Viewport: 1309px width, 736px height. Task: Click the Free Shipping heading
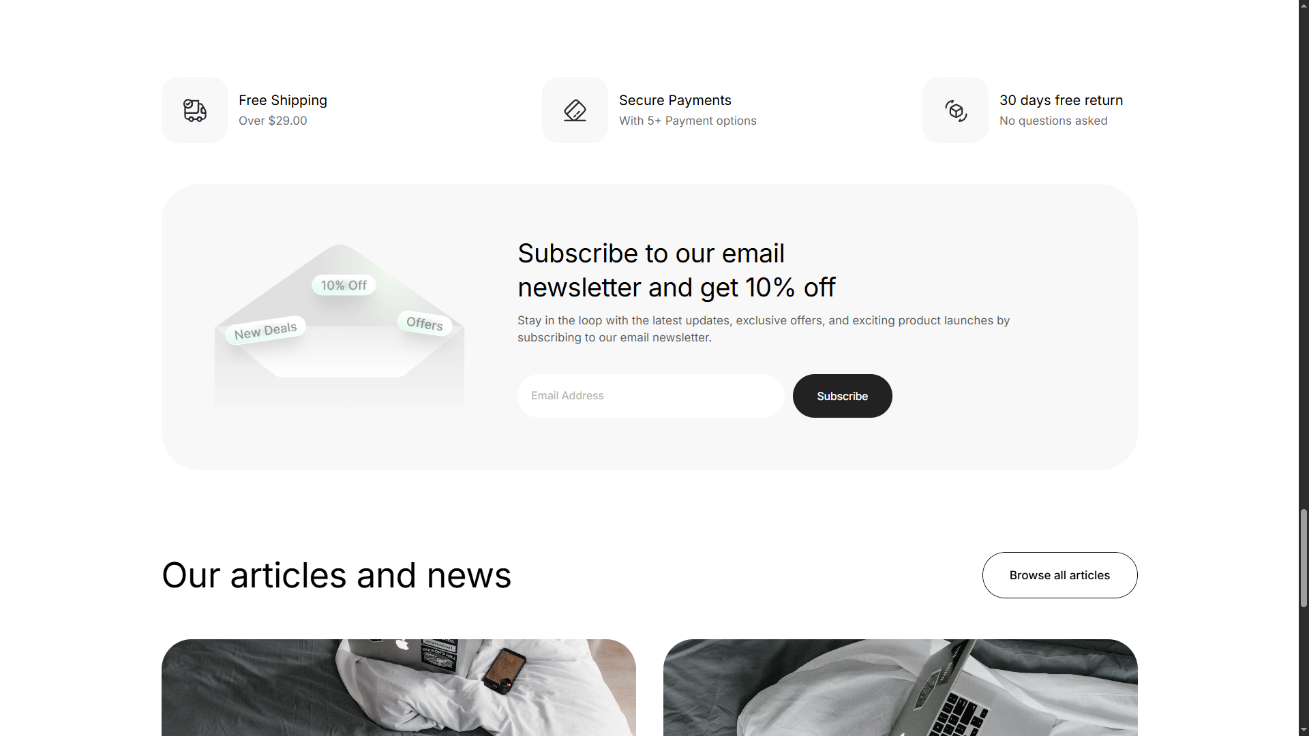(283, 100)
